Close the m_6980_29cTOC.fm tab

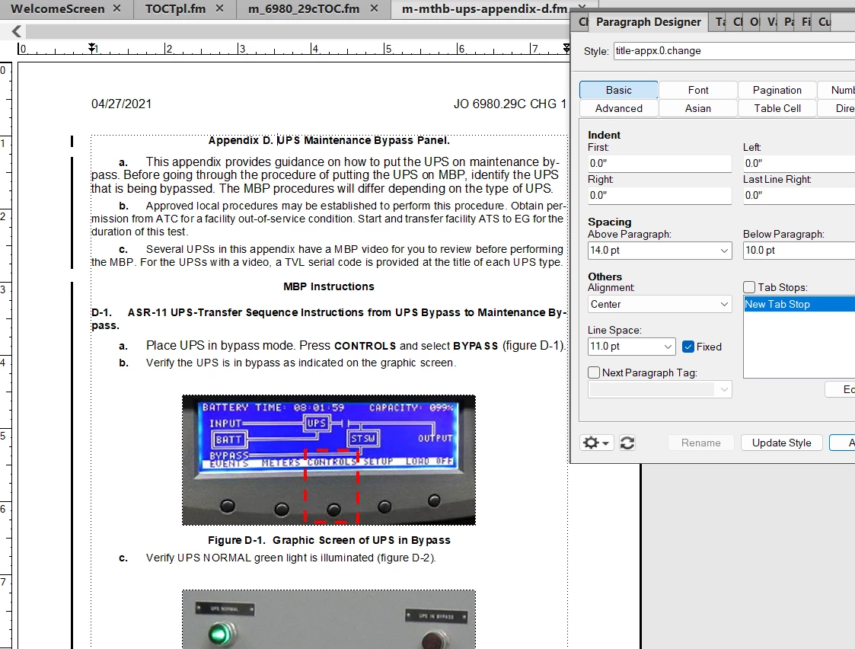coord(374,8)
